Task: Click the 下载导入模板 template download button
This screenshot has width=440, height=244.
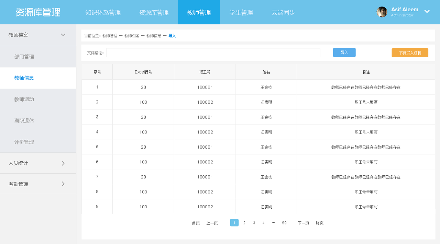Action: pos(410,53)
